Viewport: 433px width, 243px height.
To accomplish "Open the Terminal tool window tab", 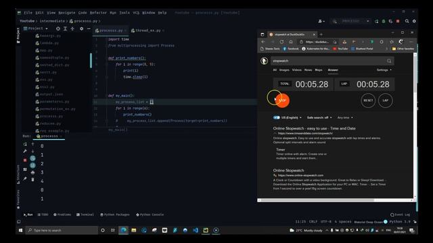I will pyautogui.click(x=85, y=215).
